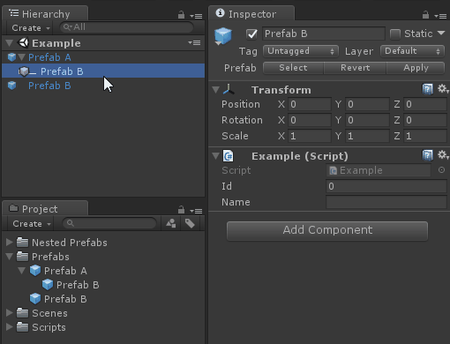Screen dimensions: 450x344
Task: Switch to the Inspector tab
Action: pos(251,14)
